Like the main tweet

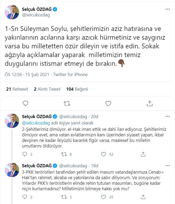coord(108,103)
